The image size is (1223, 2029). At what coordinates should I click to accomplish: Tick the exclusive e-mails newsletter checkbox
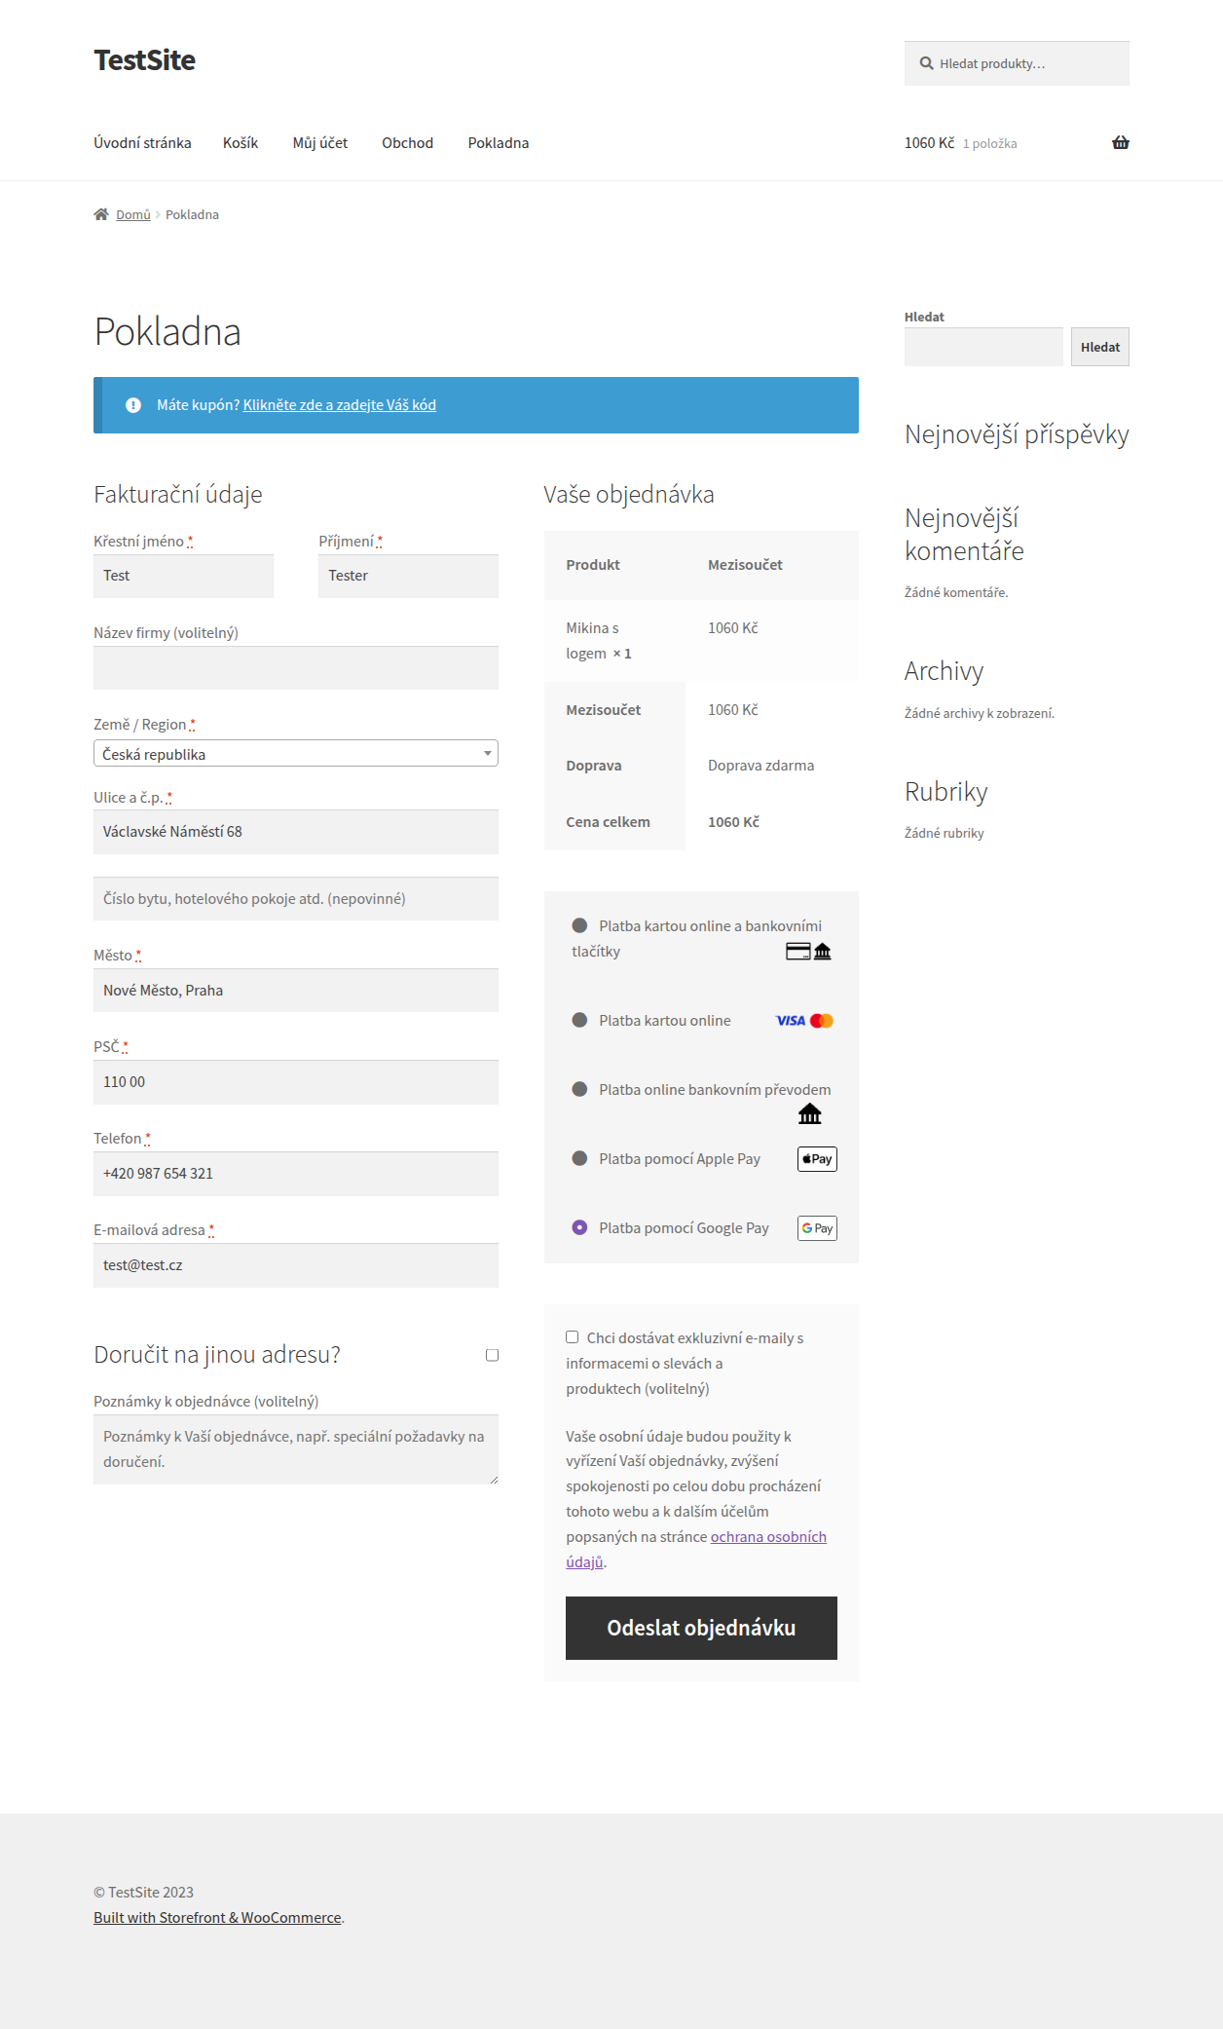(x=573, y=1337)
